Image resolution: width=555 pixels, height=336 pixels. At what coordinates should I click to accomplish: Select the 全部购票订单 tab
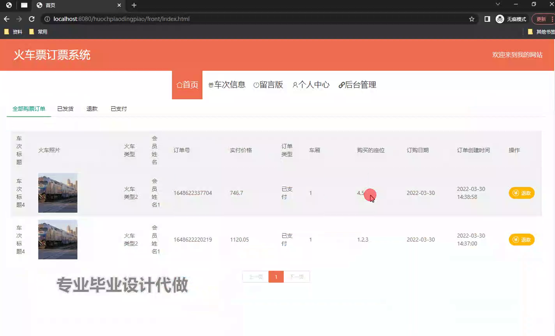tap(29, 109)
